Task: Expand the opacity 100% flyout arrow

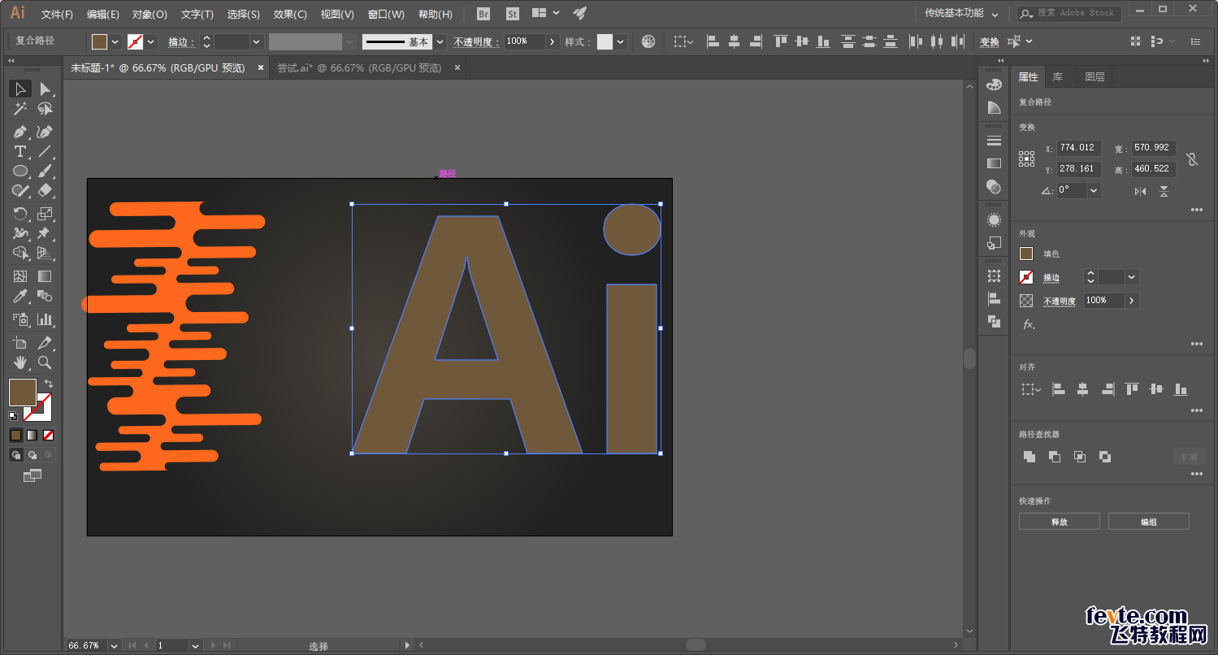Action: point(553,41)
